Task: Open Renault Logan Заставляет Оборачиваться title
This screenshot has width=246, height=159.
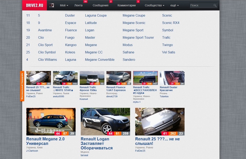Action: pyautogui.click(x=97, y=143)
